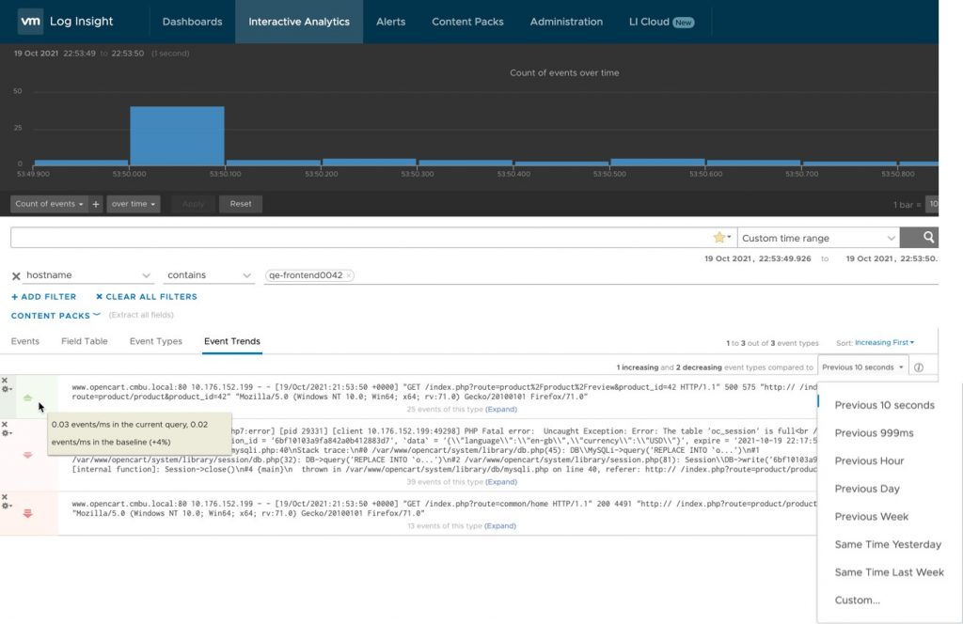The width and height of the screenshot is (963, 624).
Task: Open Content Packs in top navigation
Action: [467, 22]
